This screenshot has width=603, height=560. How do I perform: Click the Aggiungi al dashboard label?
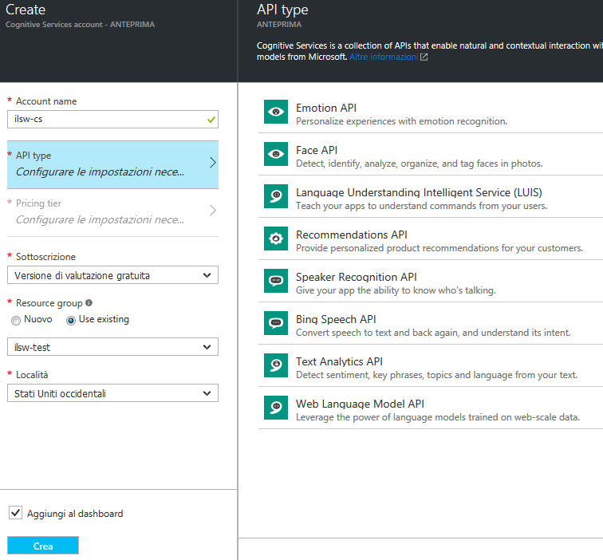point(75,514)
